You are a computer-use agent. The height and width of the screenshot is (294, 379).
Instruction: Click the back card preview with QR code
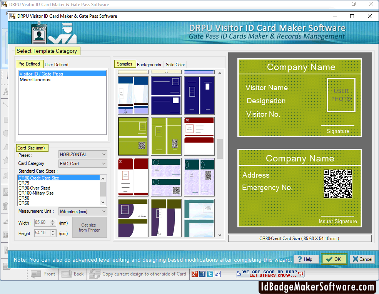[x=299, y=188]
